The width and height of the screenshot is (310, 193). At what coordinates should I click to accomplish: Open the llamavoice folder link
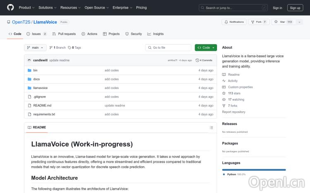41,88
